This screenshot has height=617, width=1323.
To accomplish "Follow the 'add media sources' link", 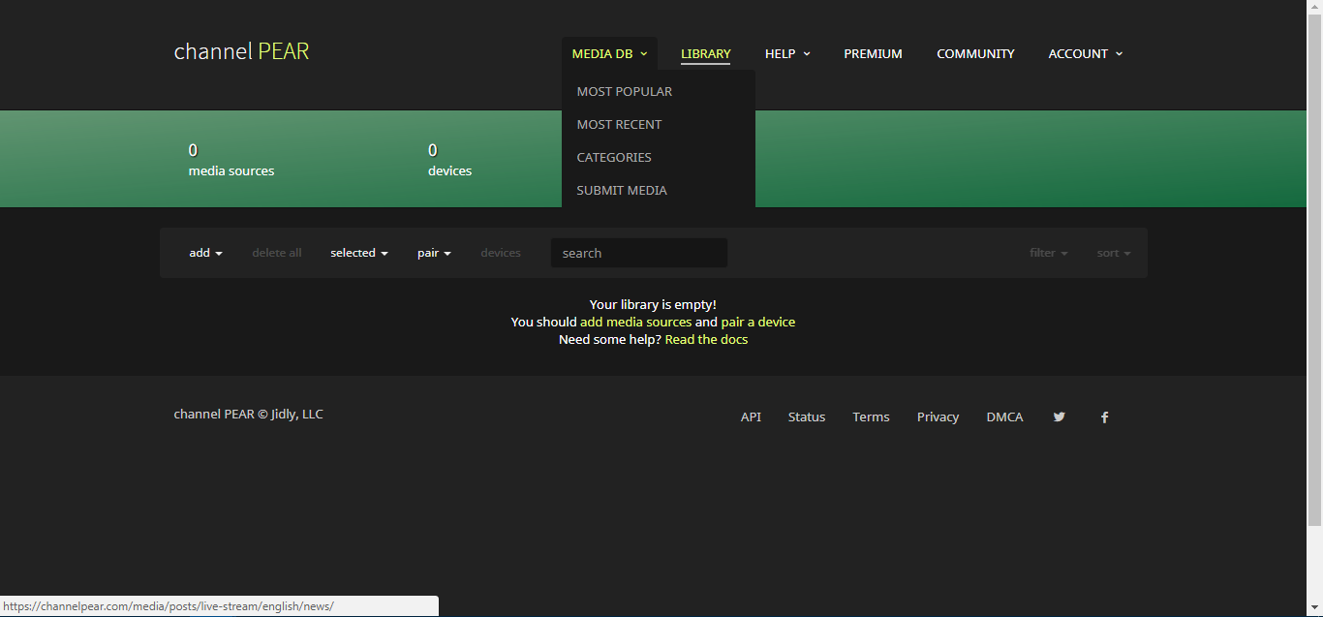I will [x=635, y=322].
